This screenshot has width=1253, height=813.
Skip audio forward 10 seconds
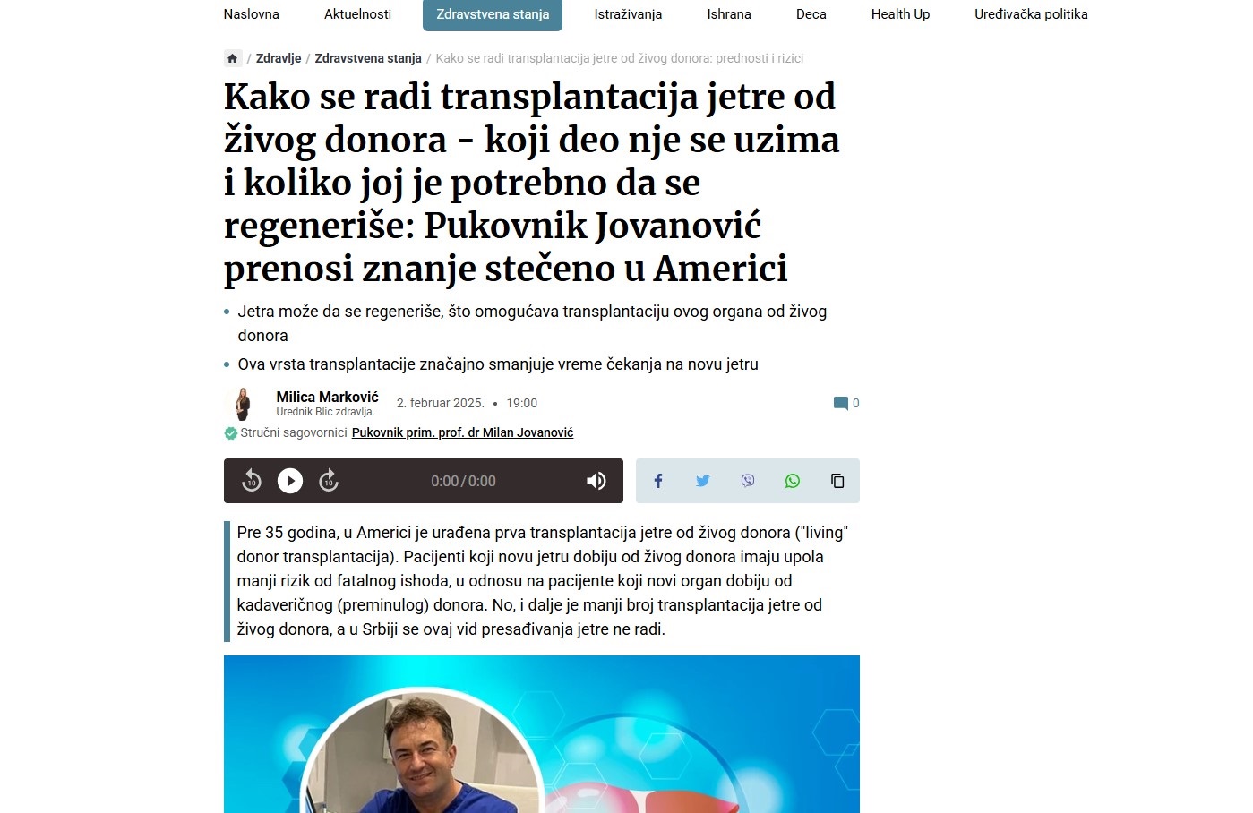[329, 481]
